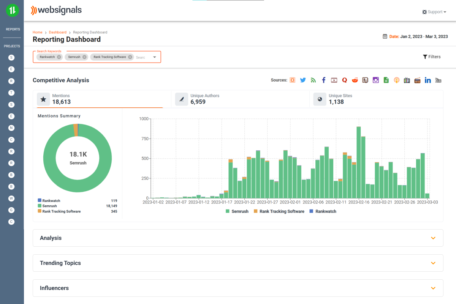Toggle the podcast source icon

pyautogui.click(x=396, y=80)
